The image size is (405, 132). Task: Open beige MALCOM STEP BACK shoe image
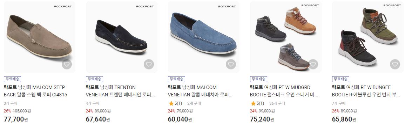(x=40, y=37)
